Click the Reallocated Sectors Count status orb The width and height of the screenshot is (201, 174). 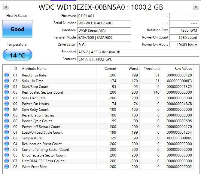7,92
